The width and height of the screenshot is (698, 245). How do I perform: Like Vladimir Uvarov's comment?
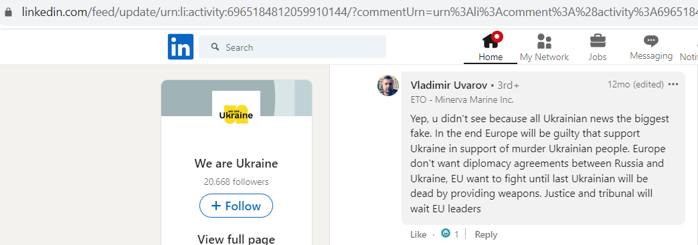[418, 234]
